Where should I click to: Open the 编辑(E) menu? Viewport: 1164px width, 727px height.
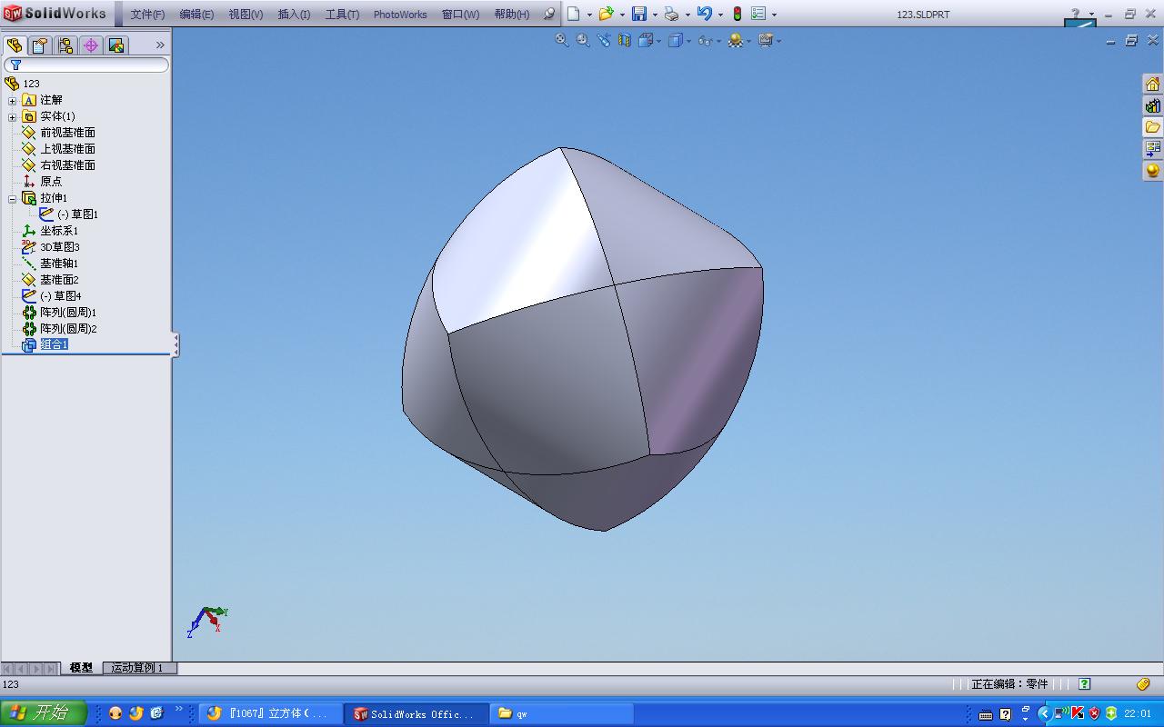[196, 15]
